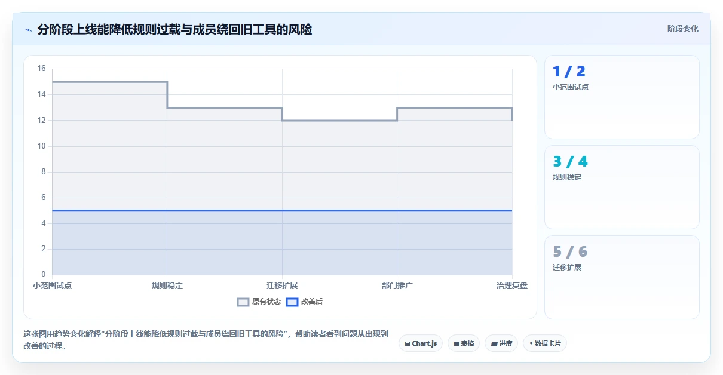Open the 5 / 6 迁移扩展 card
Image resolution: width=723 pixels, height=375 pixels.
pyautogui.click(x=621, y=277)
